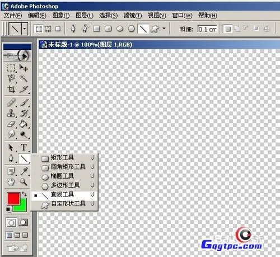Swap foreground and background colors
This screenshot has width=280, height=257.
[x=24, y=194]
